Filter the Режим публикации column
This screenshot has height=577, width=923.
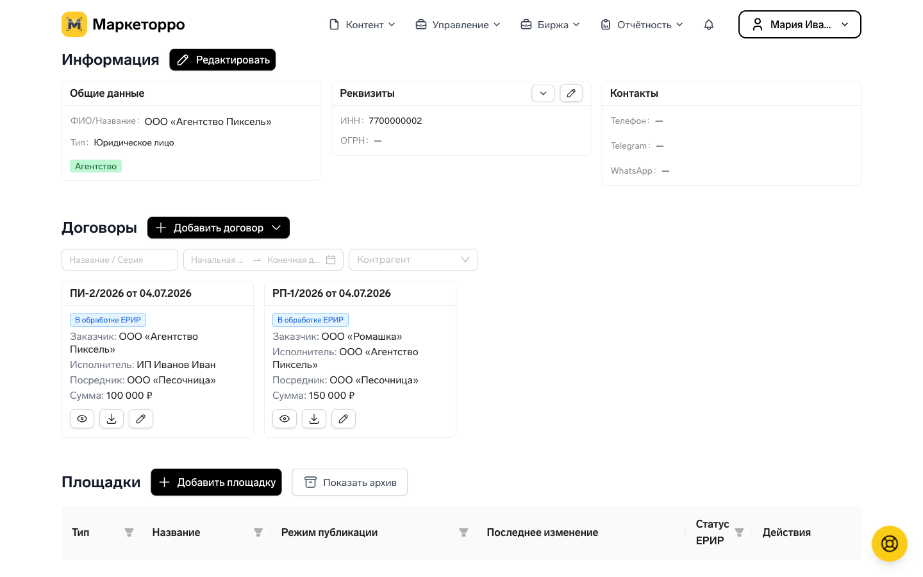coord(463,532)
